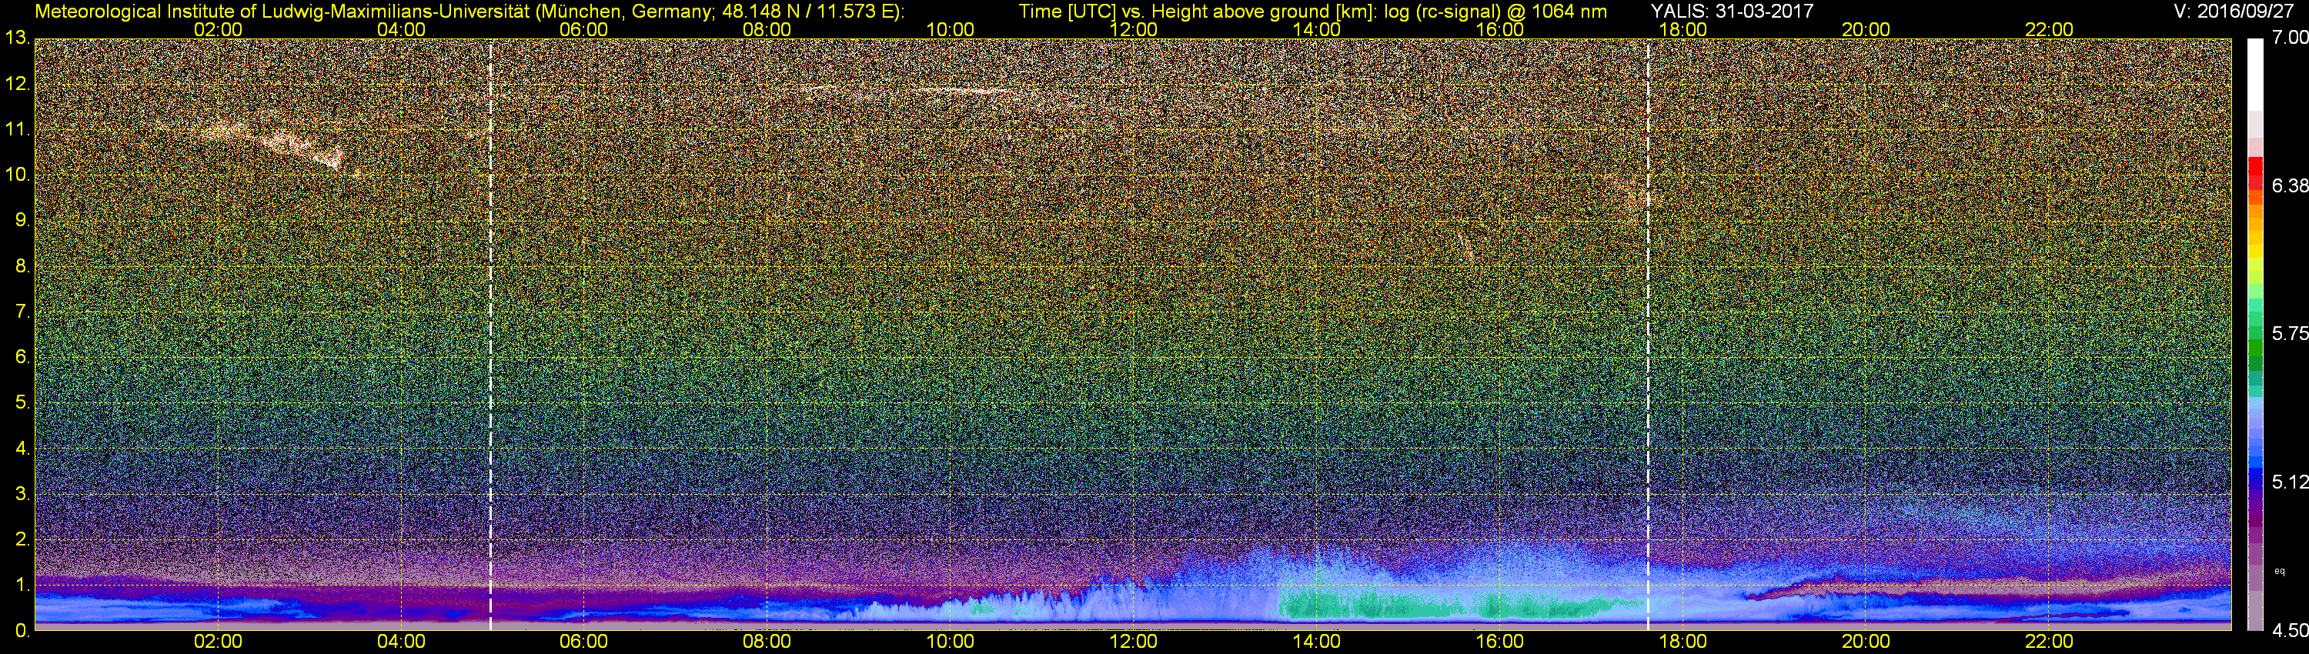The height and width of the screenshot is (654, 2309).
Task: Click the 4.50 colorbar minimum value
Action: pos(2291,631)
